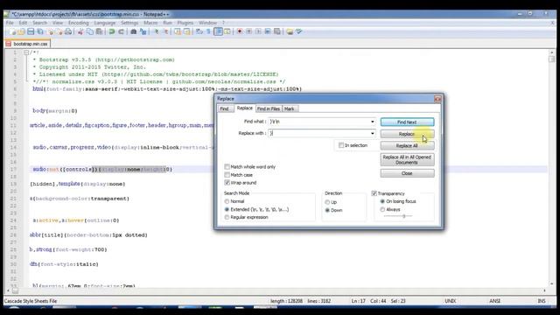560x315 pixels.
Task: Click the Start Recording macro icon
Action: click(x=239, y=31)
